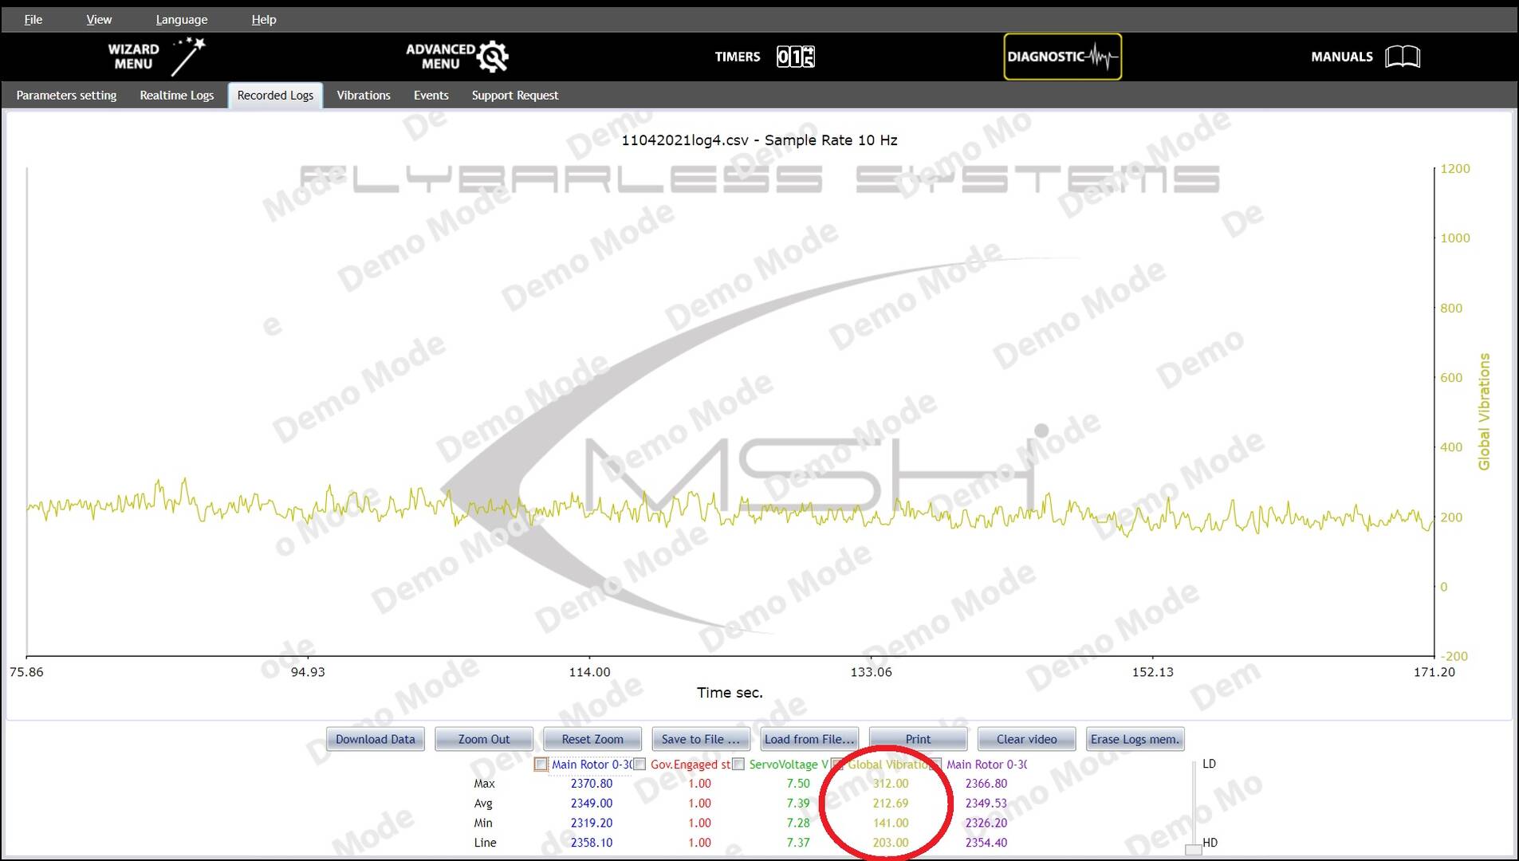Open the Wizard Menu wand icon

188,56
